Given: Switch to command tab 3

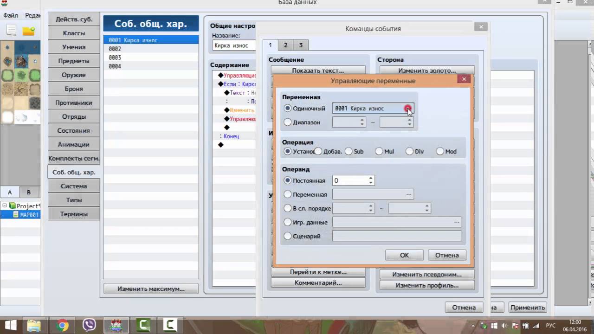Looking at the screenshot, I should coord(301,45).
